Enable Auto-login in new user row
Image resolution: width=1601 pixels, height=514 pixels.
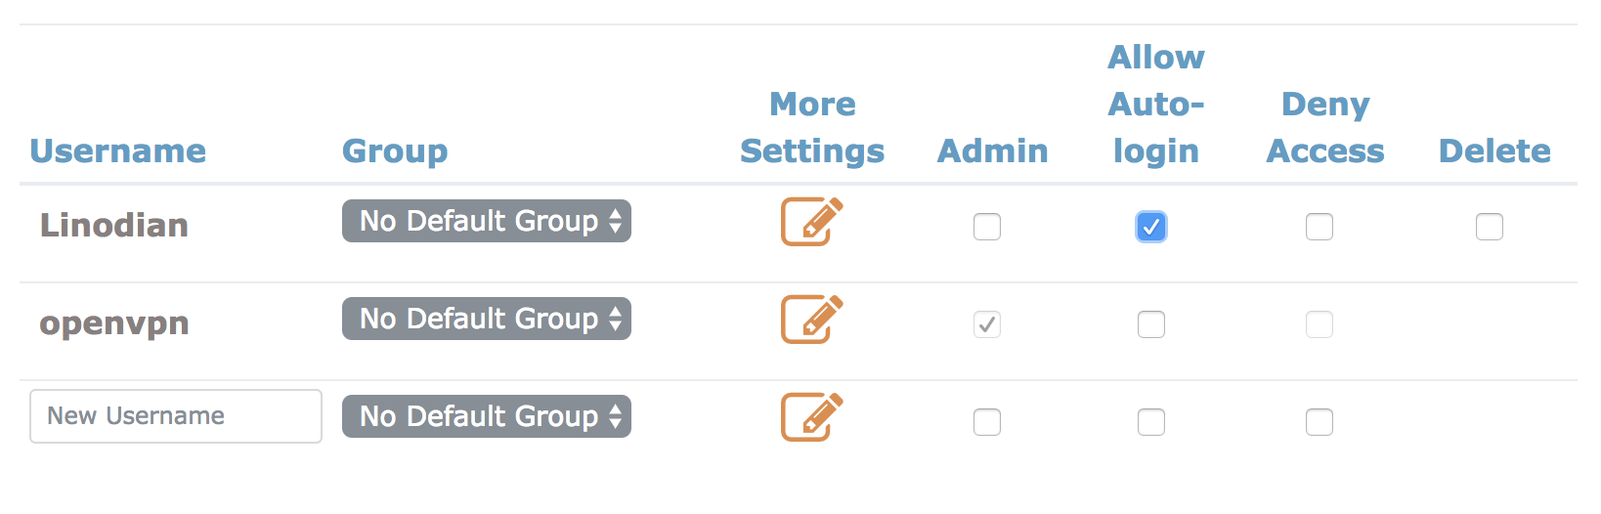click(x=1151, y=422)
